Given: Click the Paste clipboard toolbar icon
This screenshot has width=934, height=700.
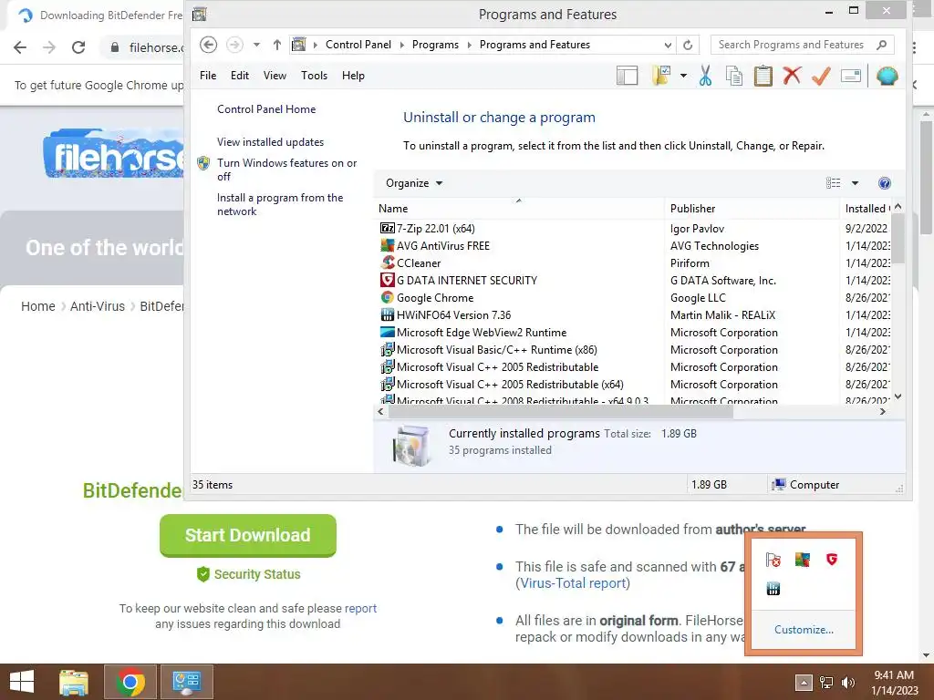Looking at the screenshot, I should 763,77.
